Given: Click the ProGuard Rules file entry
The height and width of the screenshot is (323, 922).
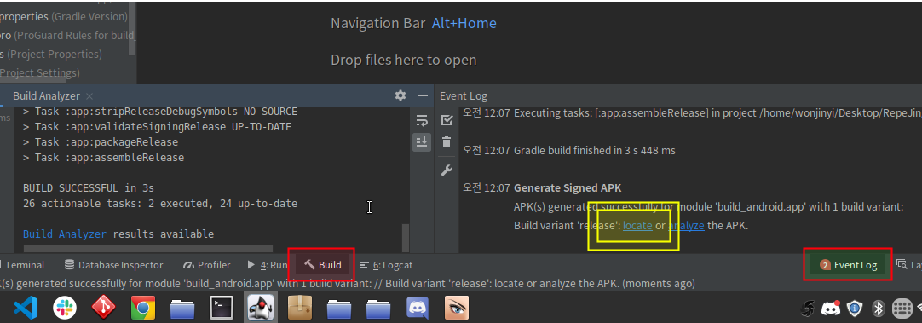Looking at the screenshot, I should pos(67,35).
